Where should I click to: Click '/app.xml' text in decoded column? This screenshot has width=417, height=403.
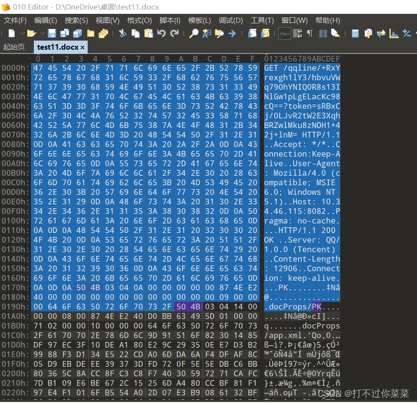283,335
